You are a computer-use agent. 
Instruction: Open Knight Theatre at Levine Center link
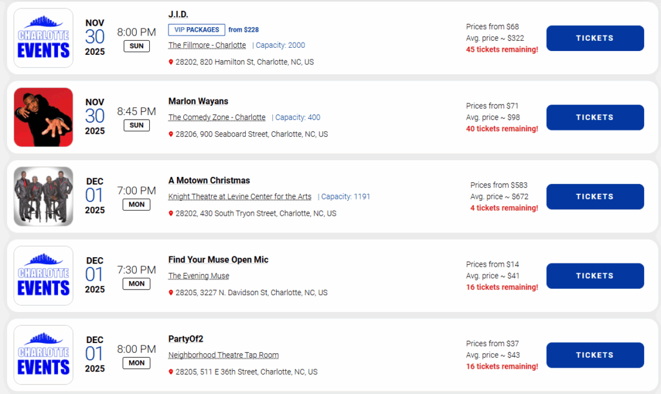pos(239,196)
